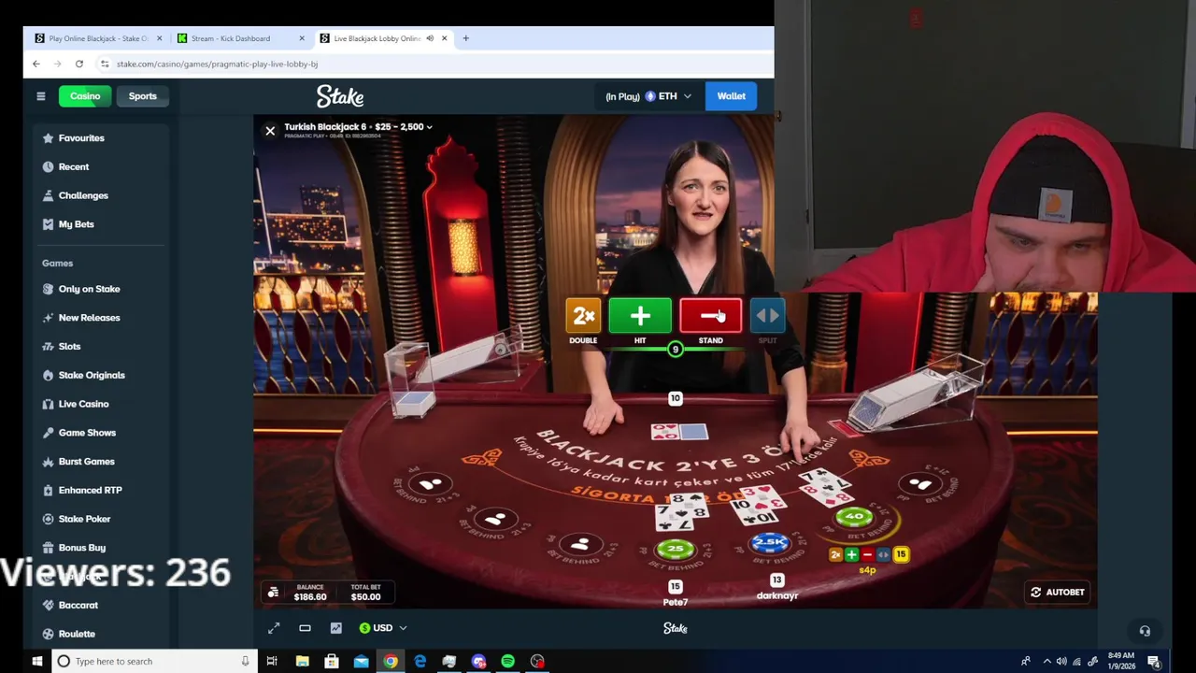Open live support headset icon

click(x=1145, y=631)
